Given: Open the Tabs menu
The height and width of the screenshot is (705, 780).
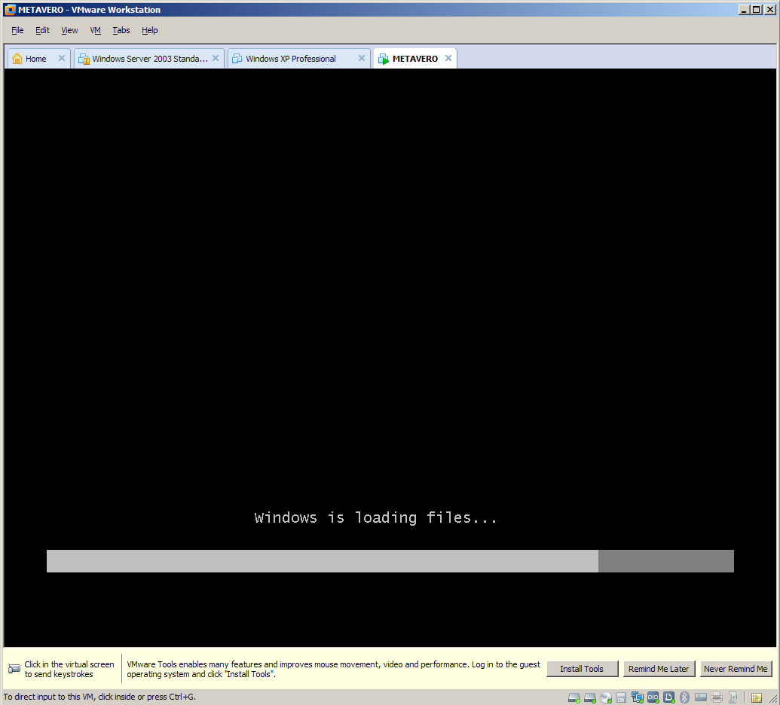Looking at the screenshot, I should pyautogui.click(x=121, y=30).
